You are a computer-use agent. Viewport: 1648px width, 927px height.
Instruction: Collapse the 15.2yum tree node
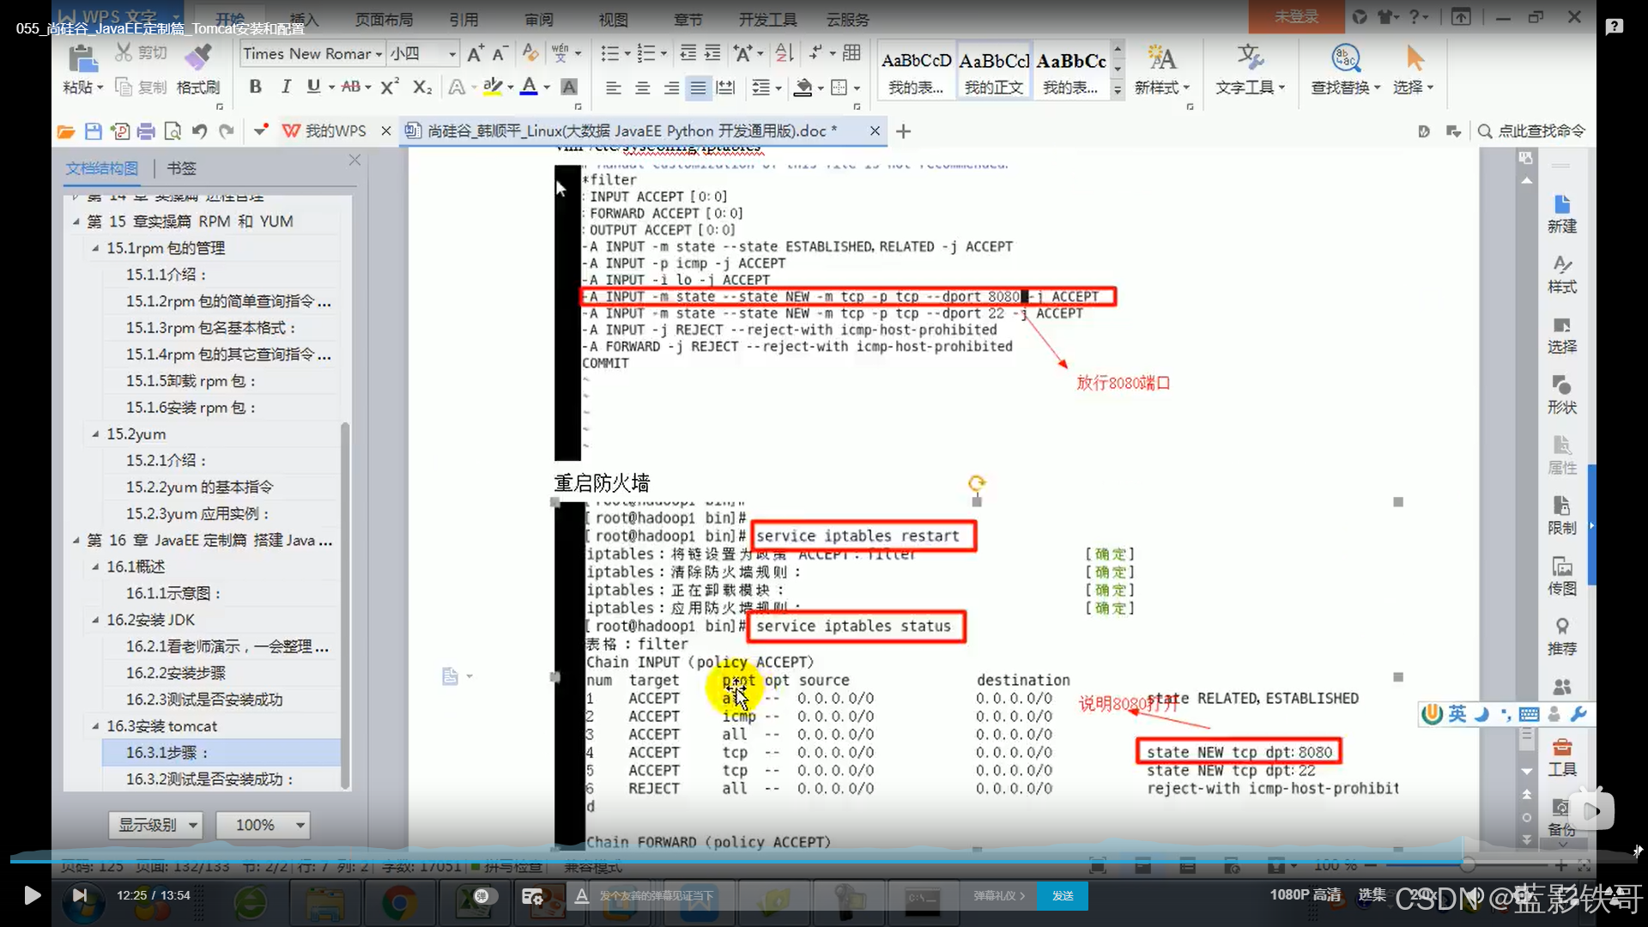(95, 434)
